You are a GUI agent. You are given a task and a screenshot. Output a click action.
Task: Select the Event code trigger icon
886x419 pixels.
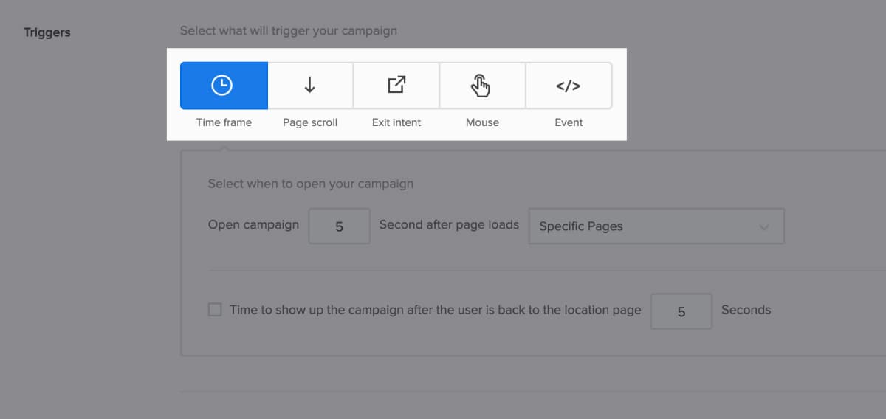tap(569, 86)
